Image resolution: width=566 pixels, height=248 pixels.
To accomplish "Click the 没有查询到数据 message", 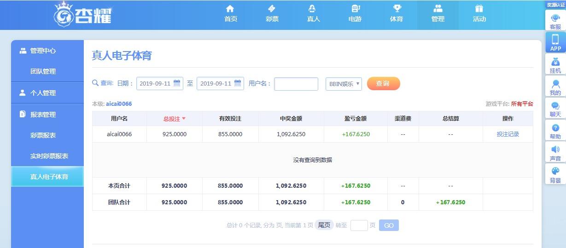I will [x=313, y=160].
